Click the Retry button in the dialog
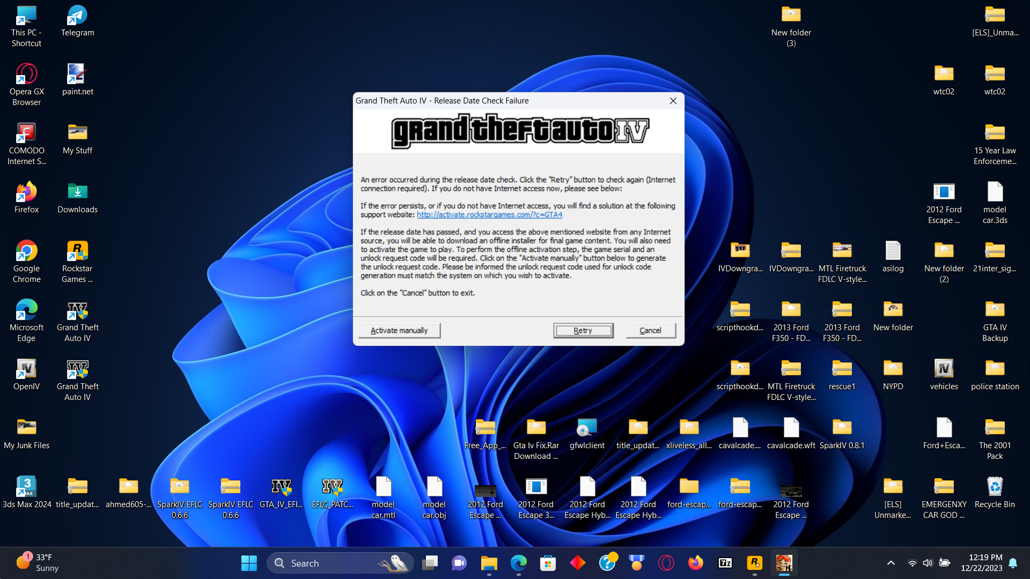Image resolution: width=1030 pixels, height=579 pixels. pos(583,330)
